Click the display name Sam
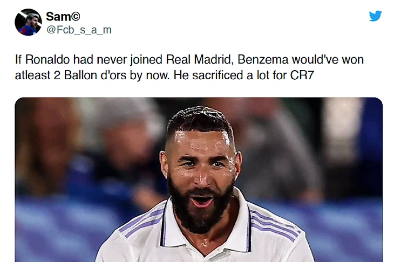Viewport: 394px width, 262px height. (x=58, y=17)
